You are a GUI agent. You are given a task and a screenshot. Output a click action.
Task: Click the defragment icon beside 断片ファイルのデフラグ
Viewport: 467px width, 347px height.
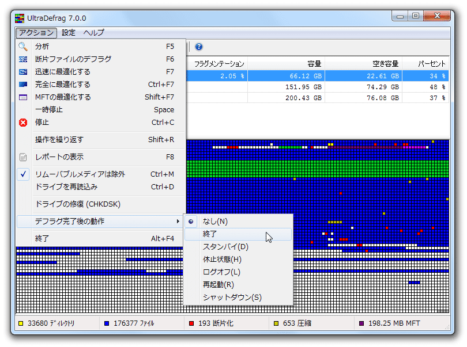23,59
